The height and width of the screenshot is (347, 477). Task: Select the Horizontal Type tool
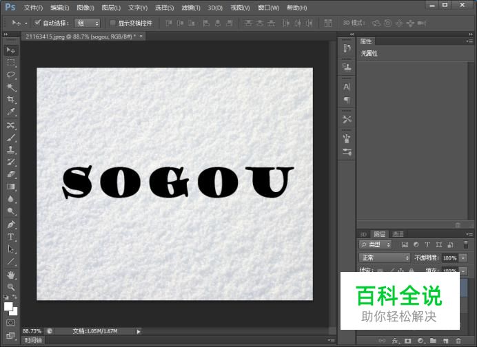click(11, 237)
